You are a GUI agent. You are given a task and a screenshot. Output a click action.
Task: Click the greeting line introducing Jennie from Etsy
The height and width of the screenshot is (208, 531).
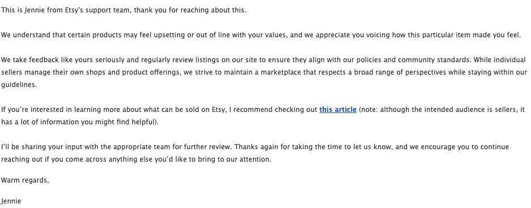(x=123, y=10)
